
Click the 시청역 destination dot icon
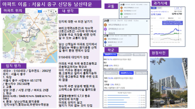pos(105,45)
